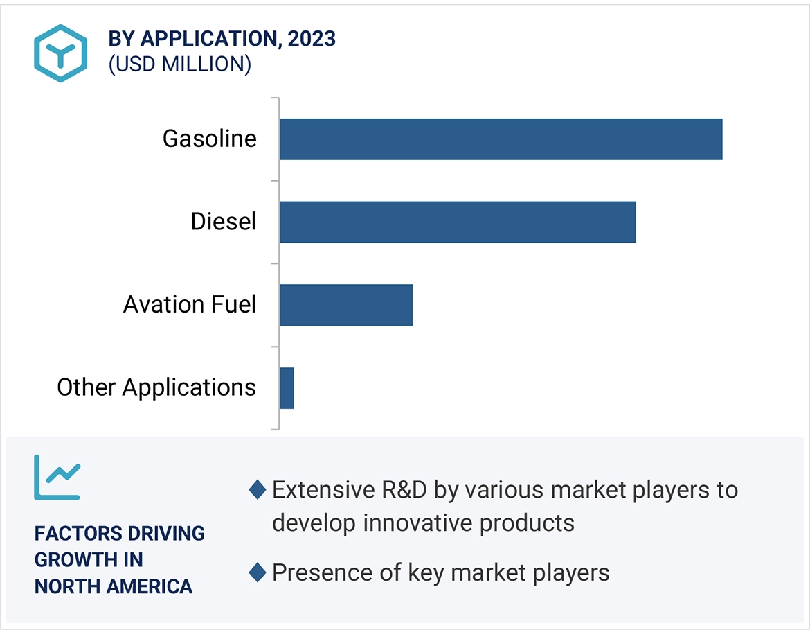Click the vertical chart axis line
810x630 pixels.
tap(279, 263)
